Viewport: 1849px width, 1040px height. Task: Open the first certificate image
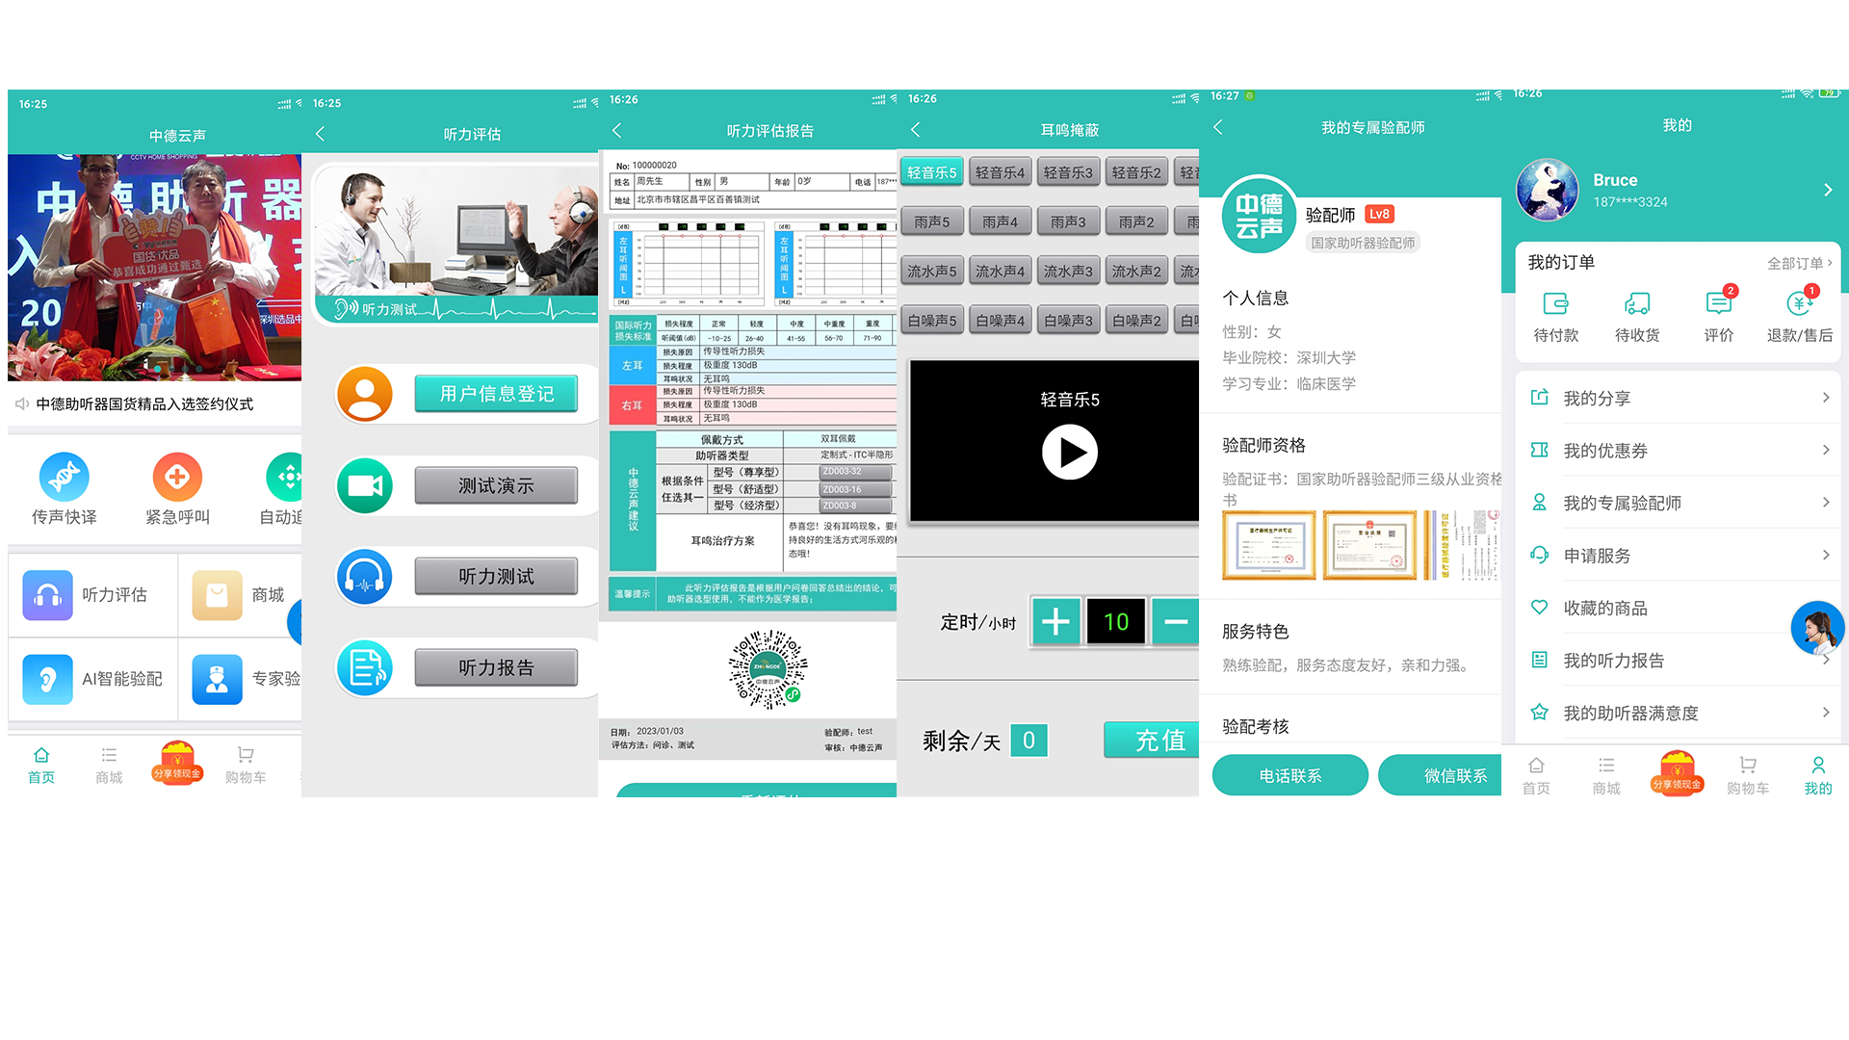click(x=1269, y=545)
